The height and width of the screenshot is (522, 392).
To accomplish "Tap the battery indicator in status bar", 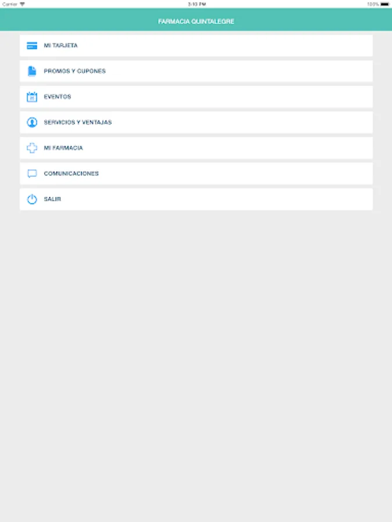I will (x=384, y=4).
